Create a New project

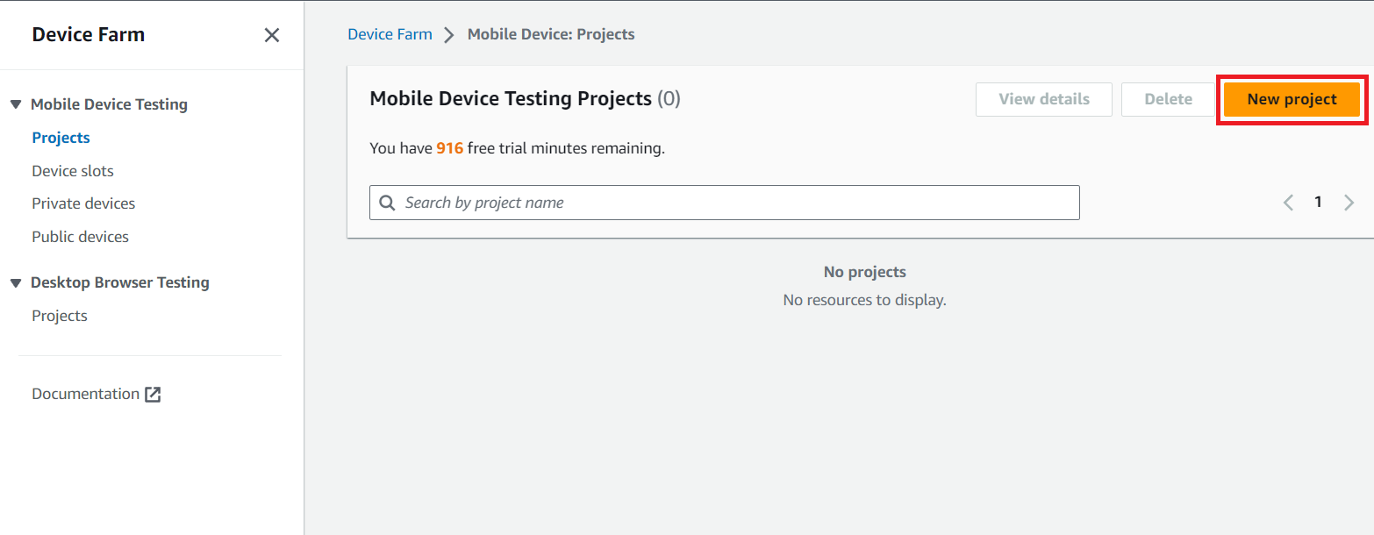point(1292,99)
